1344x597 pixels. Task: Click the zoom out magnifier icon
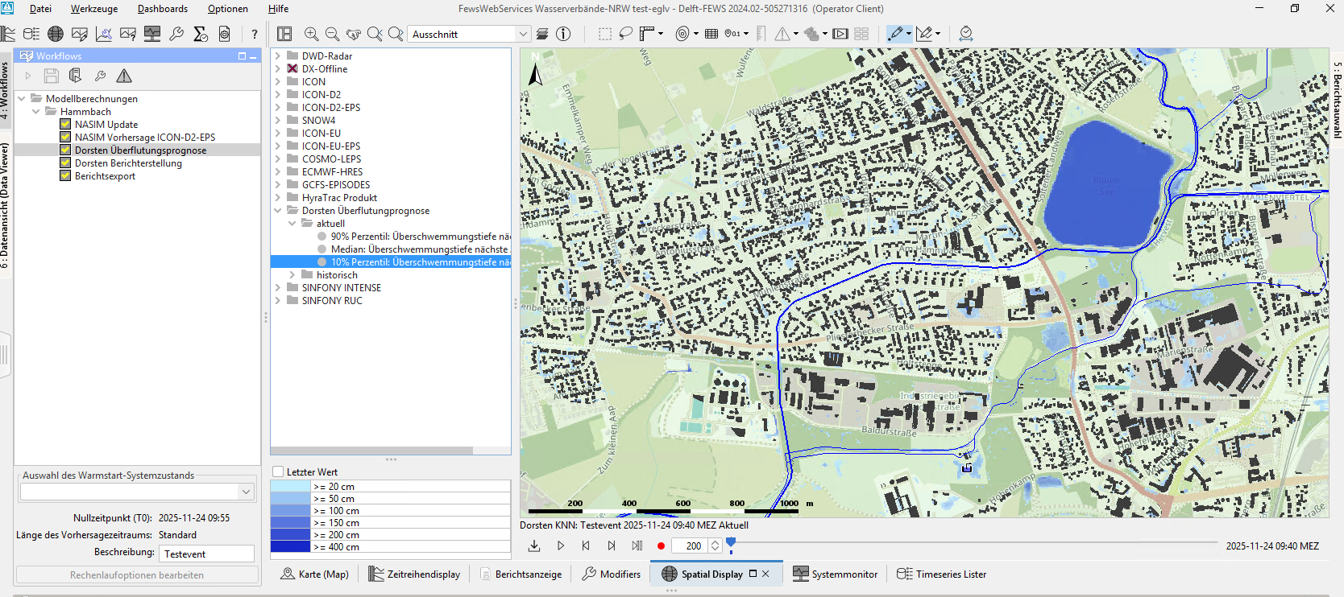[x=332, y=34]
